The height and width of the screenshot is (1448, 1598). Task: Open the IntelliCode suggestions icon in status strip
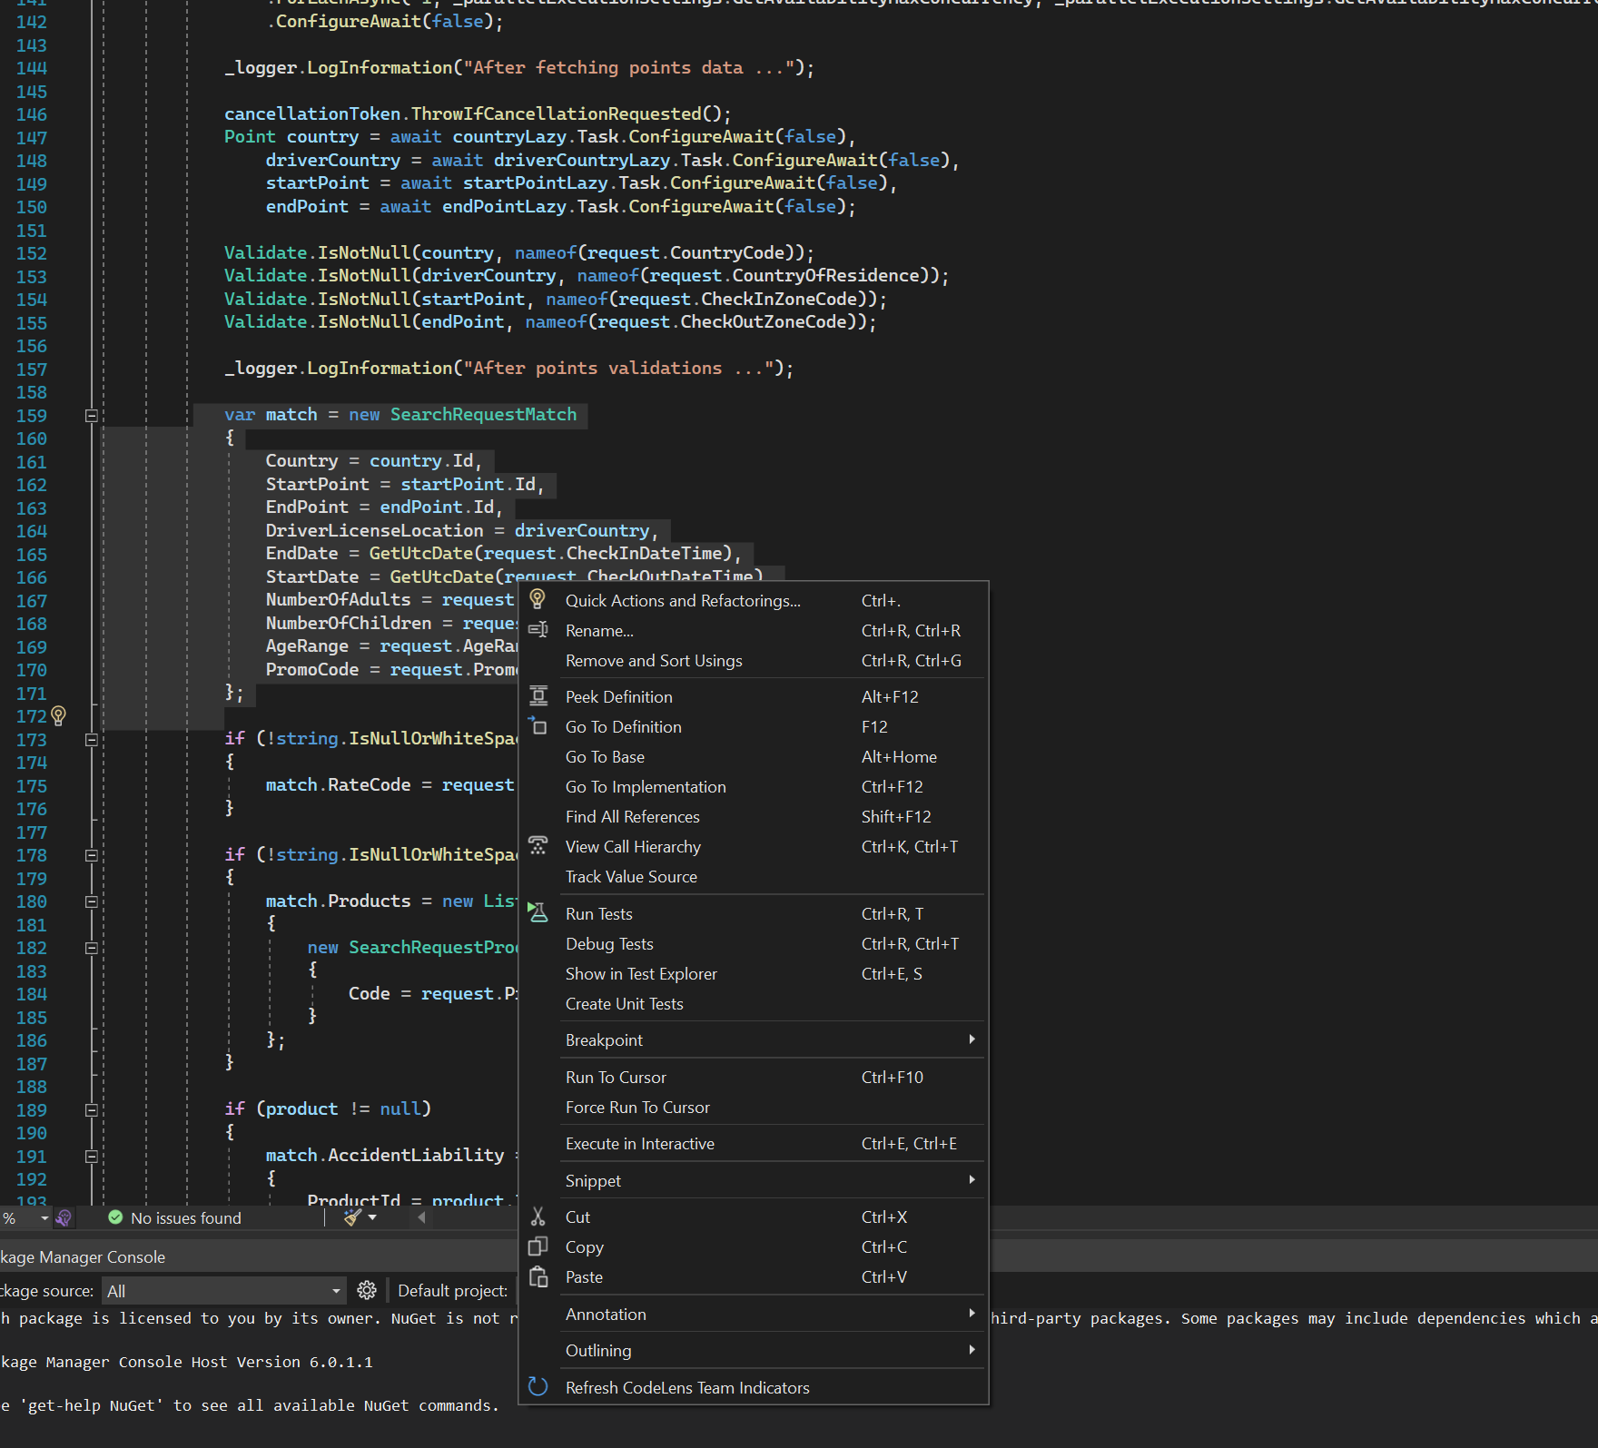[x=64, y=1217]
